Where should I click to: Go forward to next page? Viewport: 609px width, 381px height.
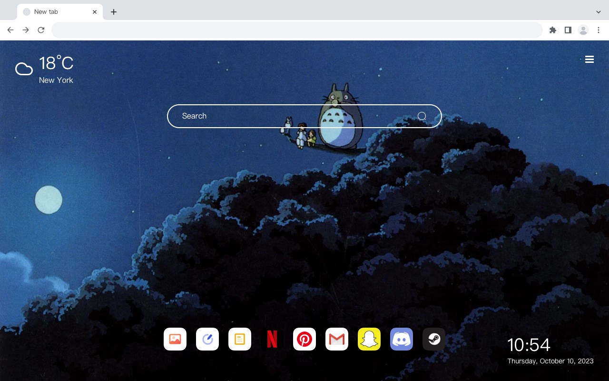(26, 30)
